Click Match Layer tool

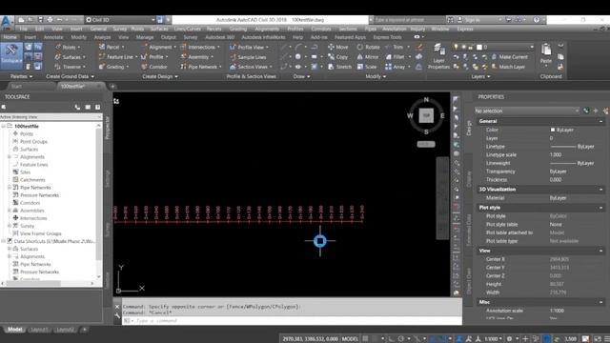pyautogui.click(x=508, y=67)
